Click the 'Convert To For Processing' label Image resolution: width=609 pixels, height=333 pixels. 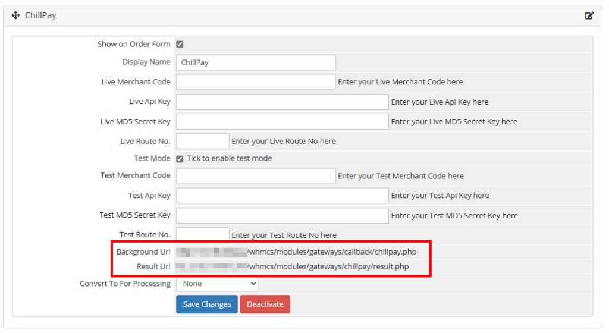point(125,284)
